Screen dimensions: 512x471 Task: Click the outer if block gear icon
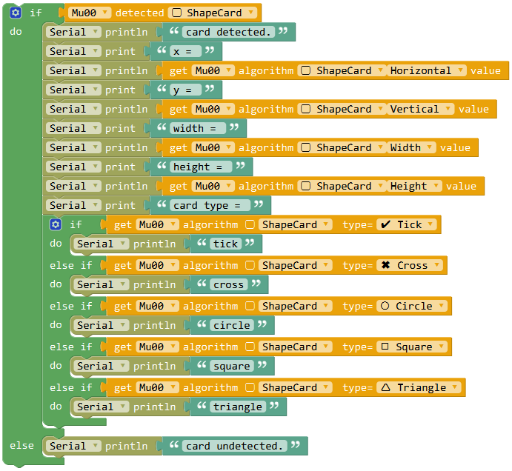point(16,13)
